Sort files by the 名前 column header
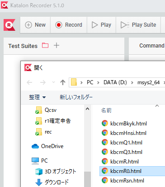The width and height of the screenshot is (165, 187). pos(106,110)
